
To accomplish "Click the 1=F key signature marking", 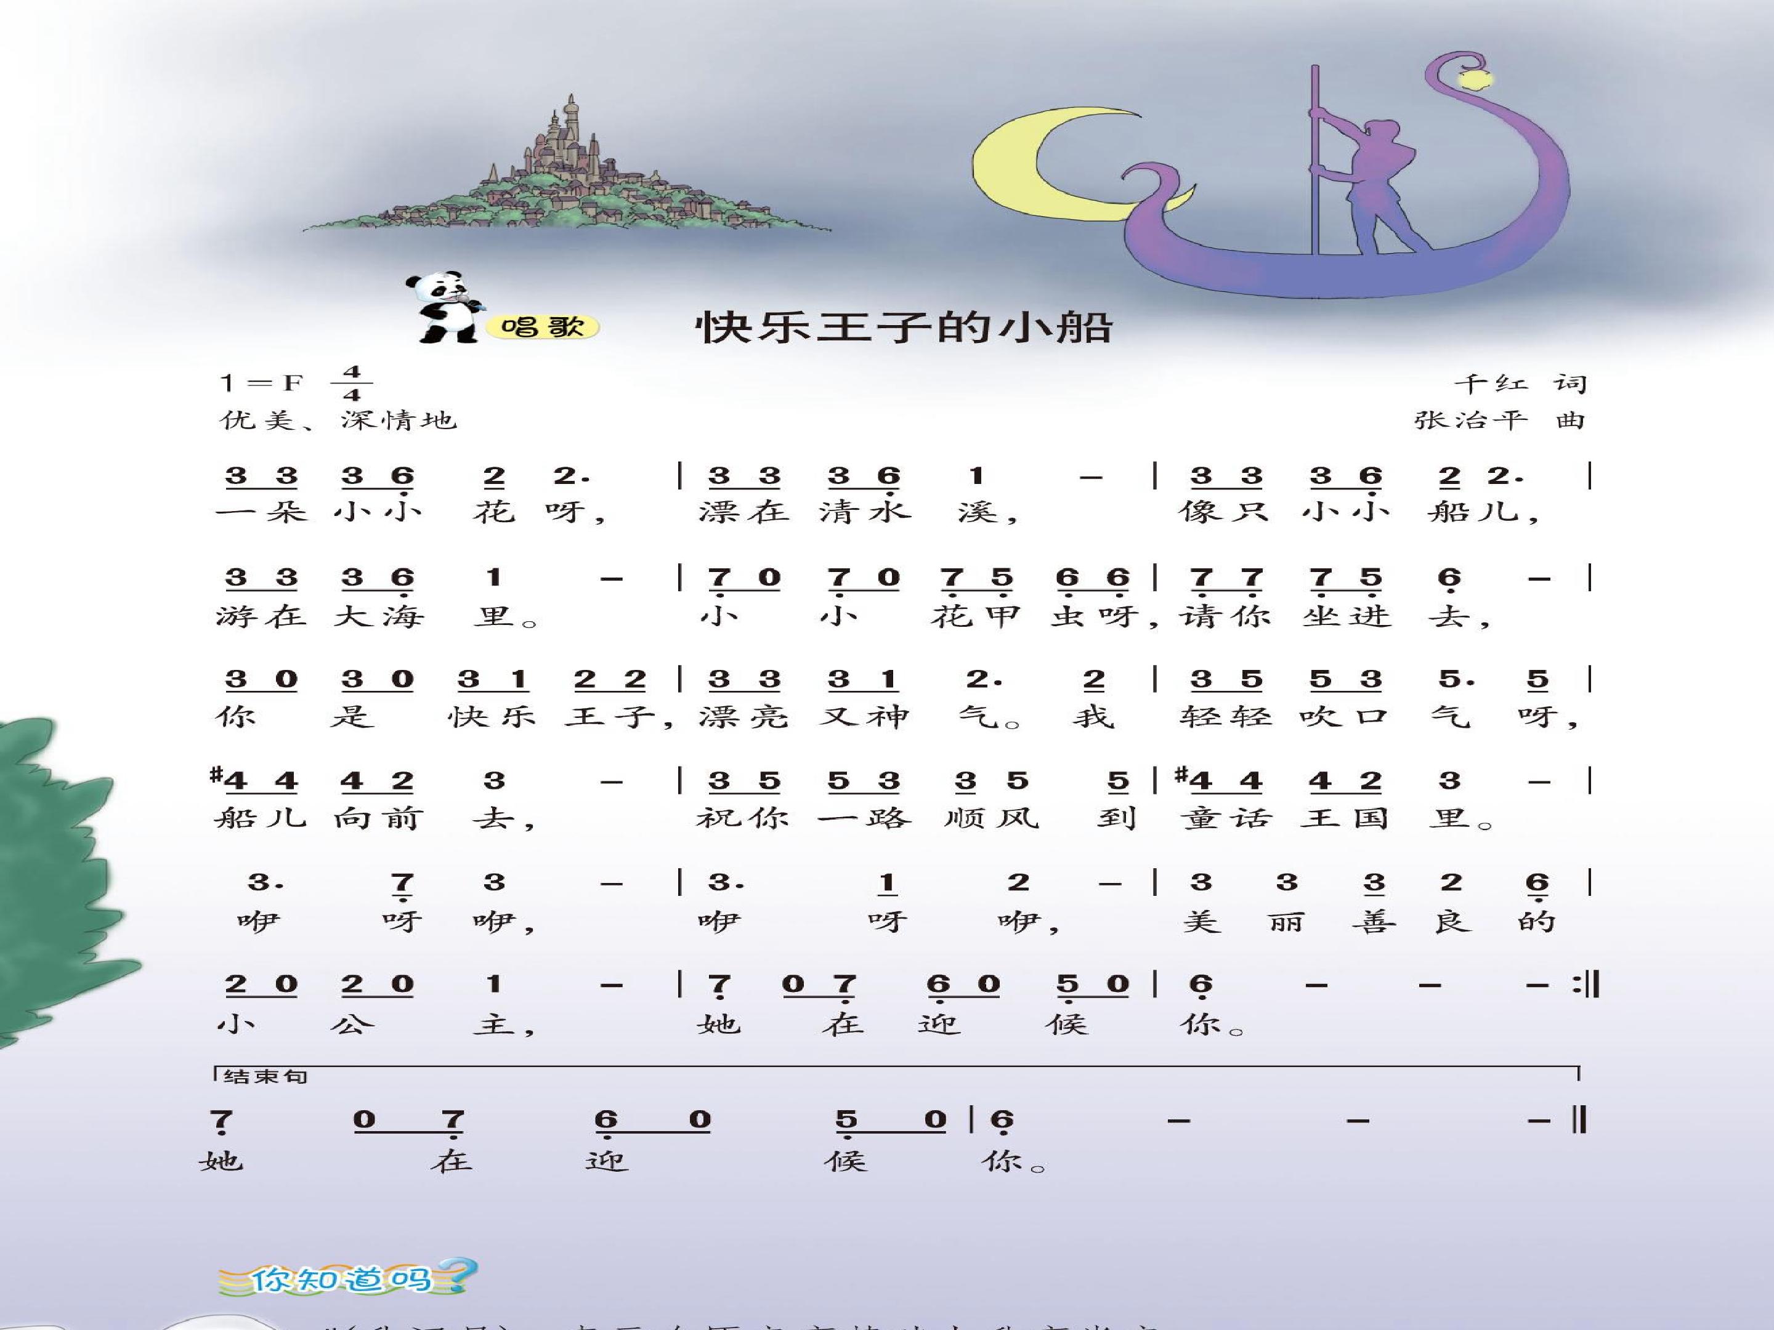I will pyautogui.click(x=261, y=383).
